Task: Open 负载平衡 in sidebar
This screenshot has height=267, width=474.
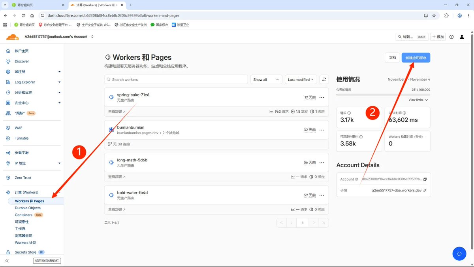Action: tap(22, 153)
